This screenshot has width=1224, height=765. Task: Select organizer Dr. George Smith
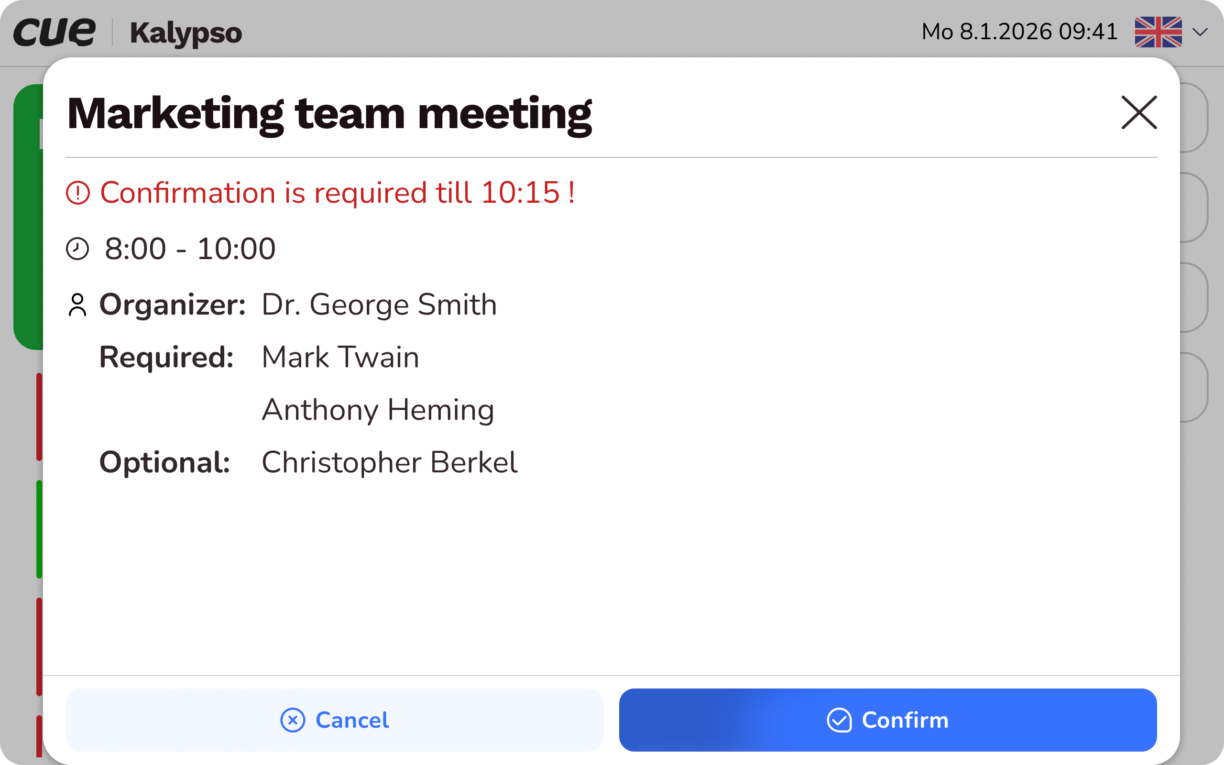(379, 305)
